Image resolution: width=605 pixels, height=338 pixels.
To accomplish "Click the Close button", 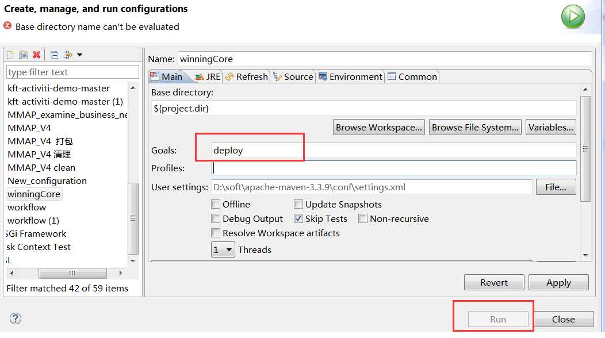I will (x=564, y=319).
